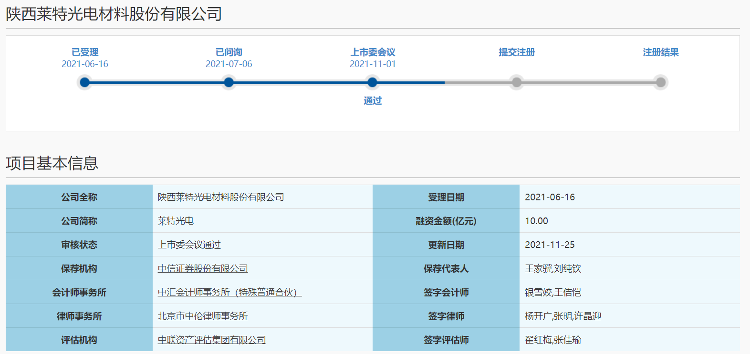Screen dimensions: 750x354
Task: Click the 王家骥,刘纯钦 representatives value
Action: [x=553, y=268]
